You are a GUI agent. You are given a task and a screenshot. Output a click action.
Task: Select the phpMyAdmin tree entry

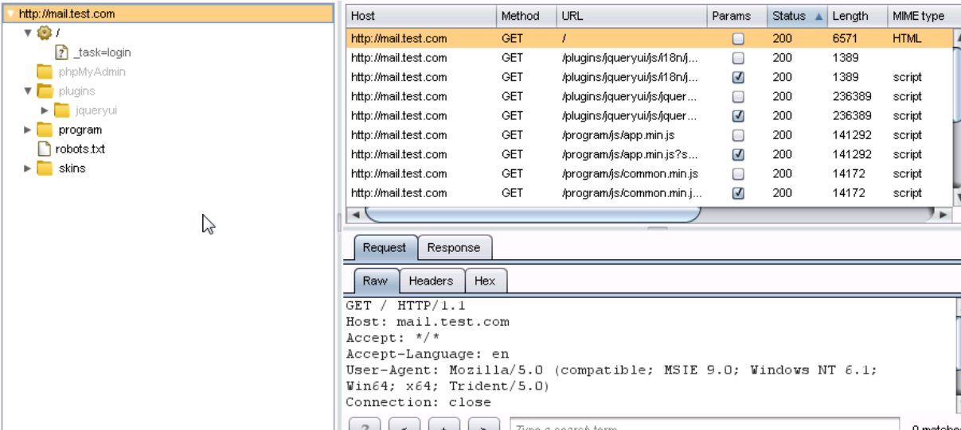click(x=92, y=72)
